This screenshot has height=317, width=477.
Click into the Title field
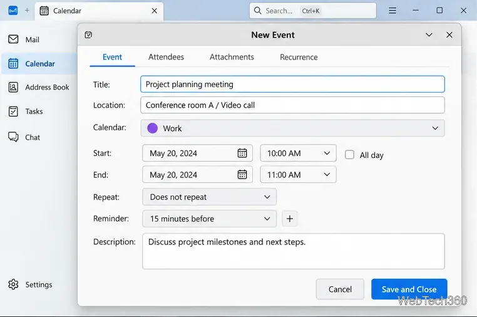[293, 85]
